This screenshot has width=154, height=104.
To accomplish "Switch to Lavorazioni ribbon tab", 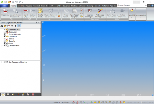I will [x=66, y=6].
